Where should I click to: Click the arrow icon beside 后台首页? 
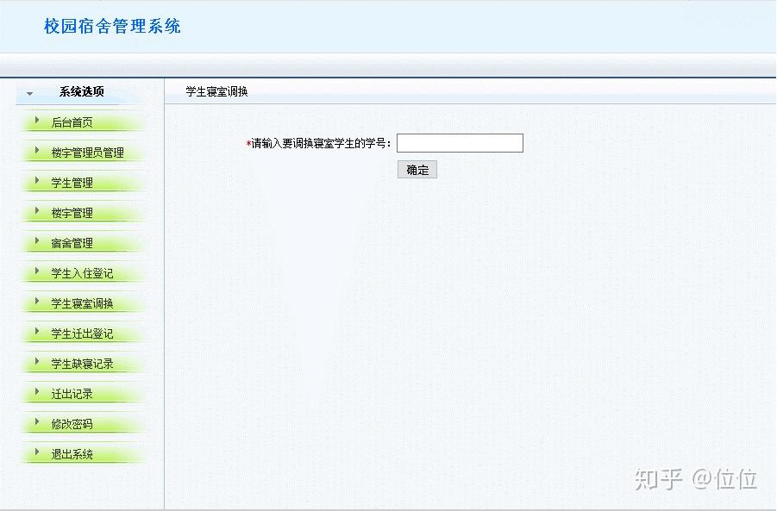[x=36, y=122]
